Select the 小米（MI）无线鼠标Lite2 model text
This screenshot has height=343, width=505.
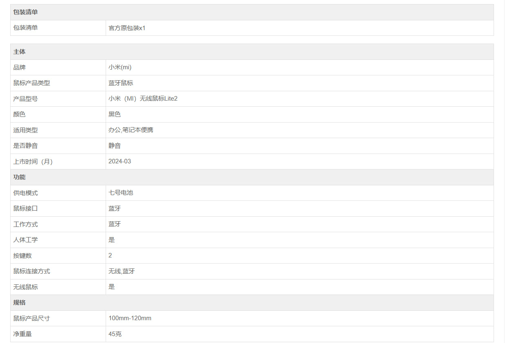pos(143,99)
